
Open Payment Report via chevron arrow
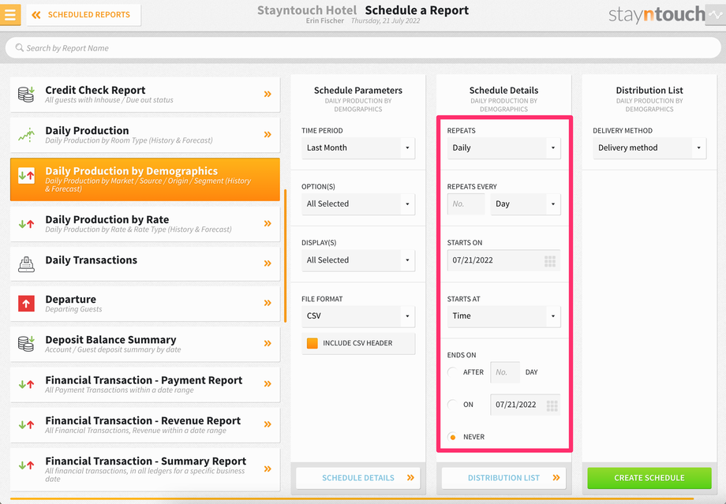click(x=268, y=383)
